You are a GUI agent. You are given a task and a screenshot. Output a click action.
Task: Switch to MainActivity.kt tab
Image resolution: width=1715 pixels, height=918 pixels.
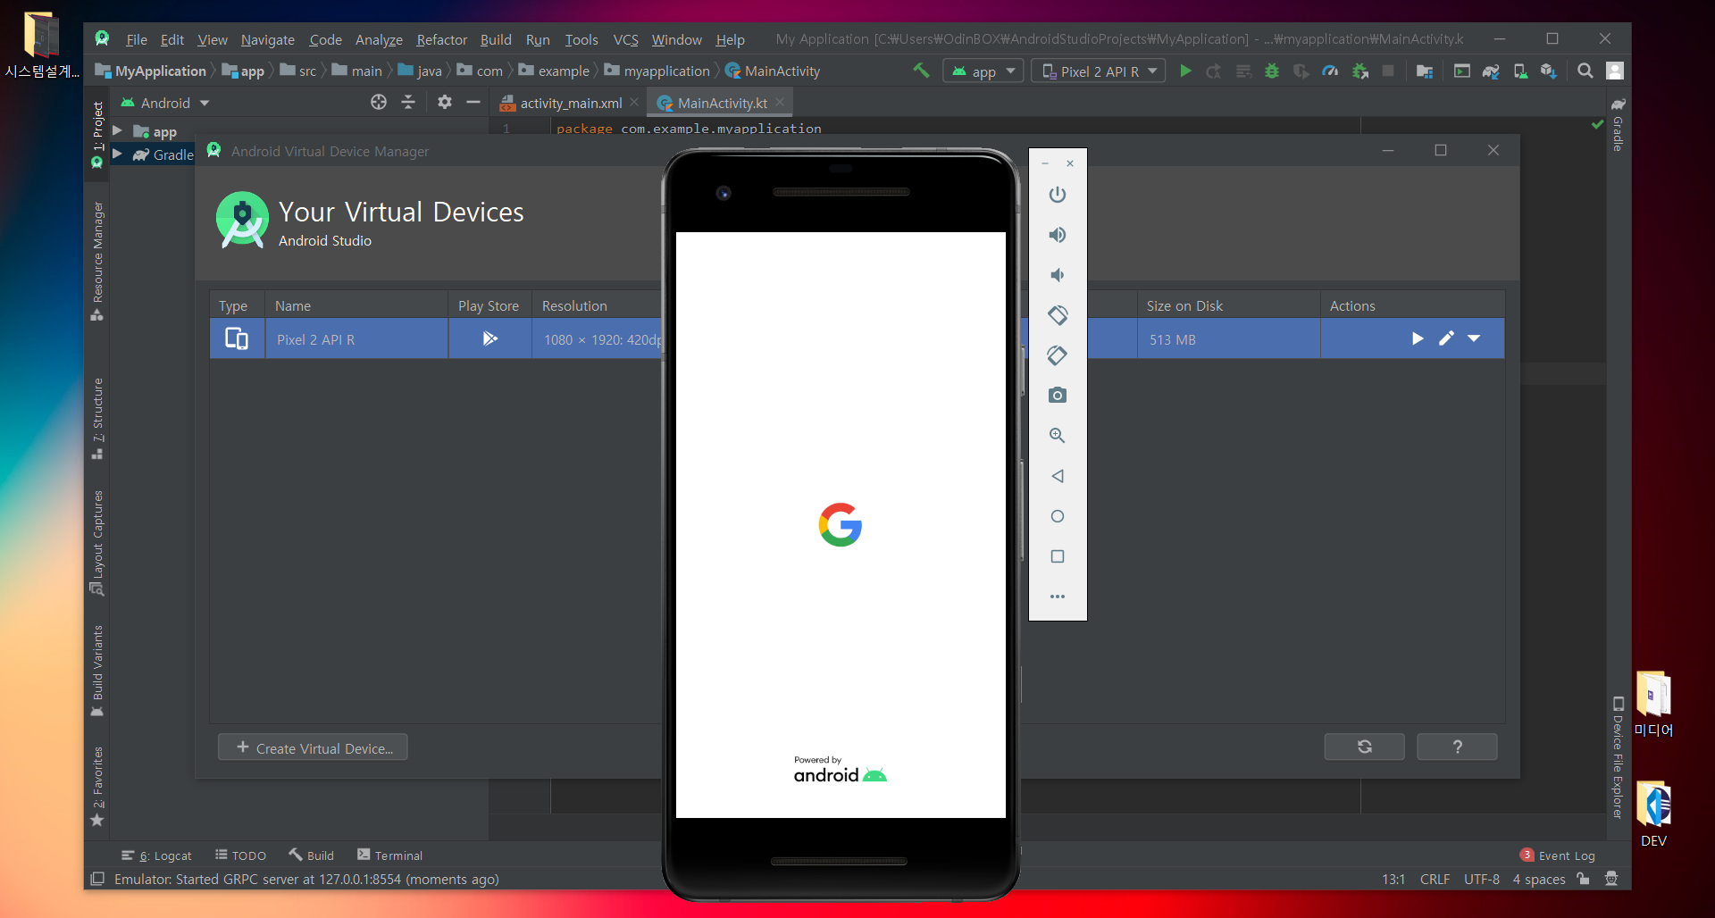tap(722, 103)
